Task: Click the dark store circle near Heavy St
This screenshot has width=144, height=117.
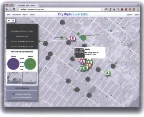Action: pos(113,66)
